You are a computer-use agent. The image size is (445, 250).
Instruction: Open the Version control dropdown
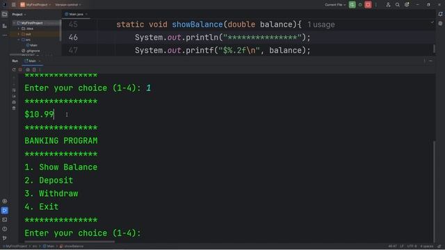[x=68, y=5]
